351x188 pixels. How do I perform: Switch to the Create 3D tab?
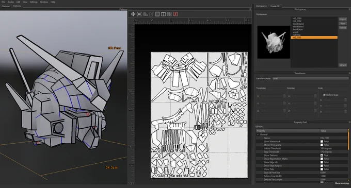pos(275,6)
